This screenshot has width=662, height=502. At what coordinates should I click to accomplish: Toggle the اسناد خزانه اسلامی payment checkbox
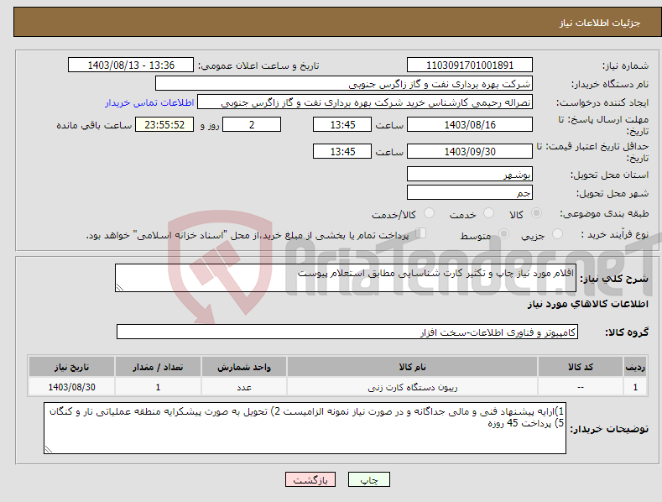[x=420, y=233]
